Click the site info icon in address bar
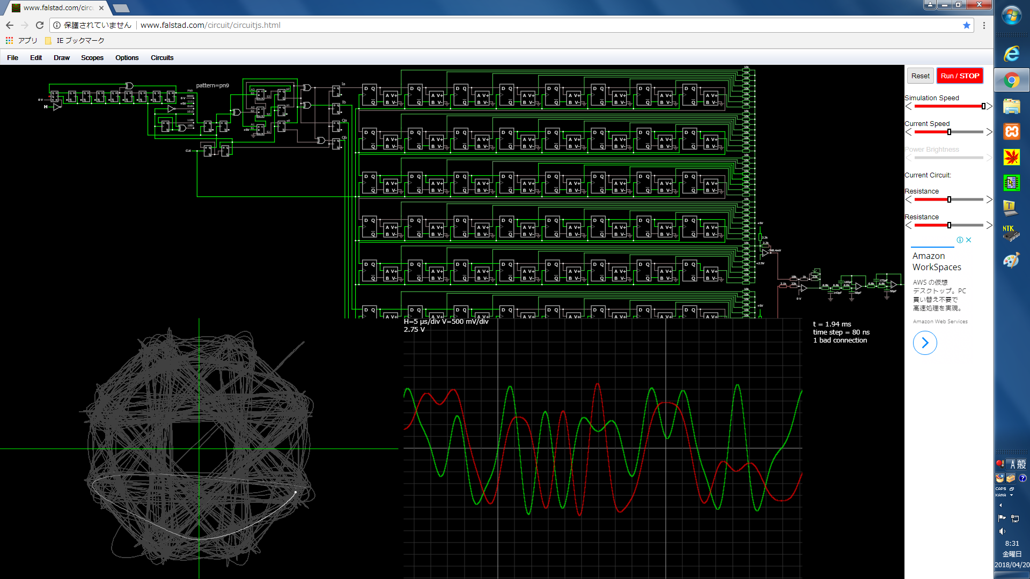Screen dimensions: 1030x579 (57, 25)
